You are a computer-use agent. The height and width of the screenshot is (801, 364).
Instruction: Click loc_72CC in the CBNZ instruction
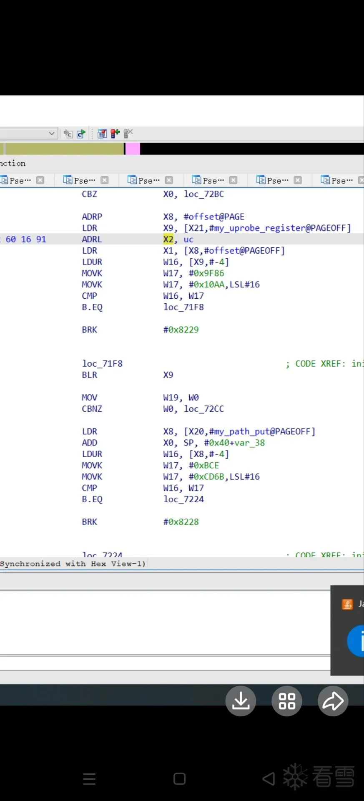[x=204, y=409]
